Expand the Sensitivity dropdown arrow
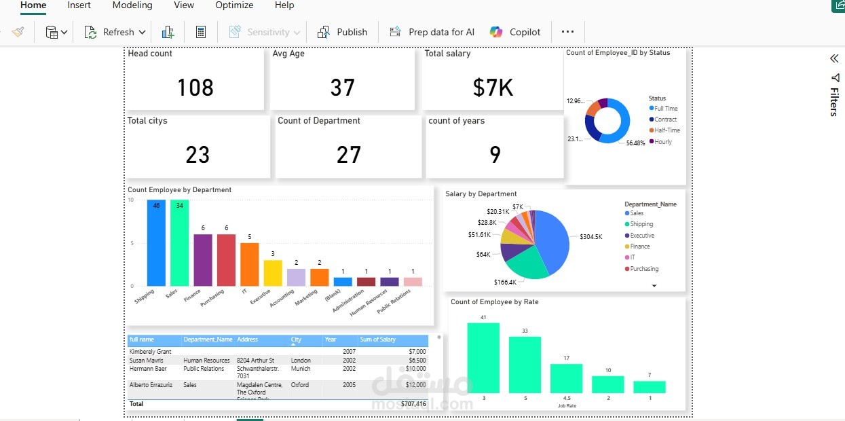This screenshot has height=421, width=845. click(x=296, y=33)
